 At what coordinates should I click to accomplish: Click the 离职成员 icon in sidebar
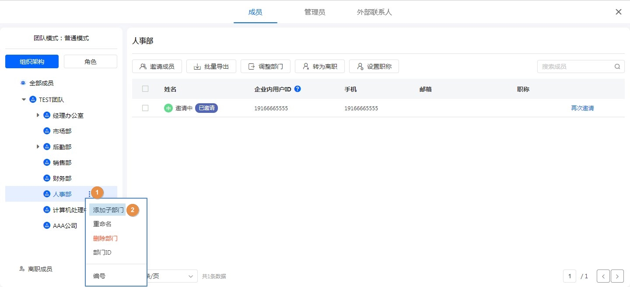[22, 269]
